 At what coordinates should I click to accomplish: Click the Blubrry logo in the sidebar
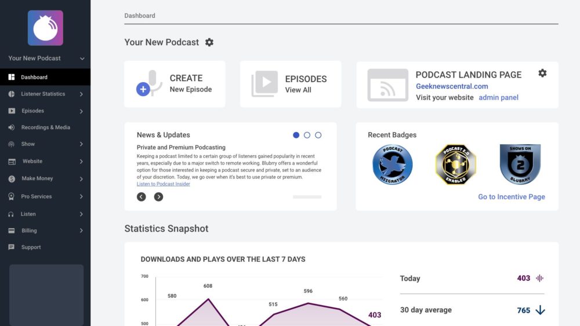pyautogui.click(x=45, y=28)
